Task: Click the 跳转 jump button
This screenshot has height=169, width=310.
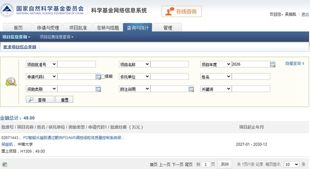Action: pos(225,164)
